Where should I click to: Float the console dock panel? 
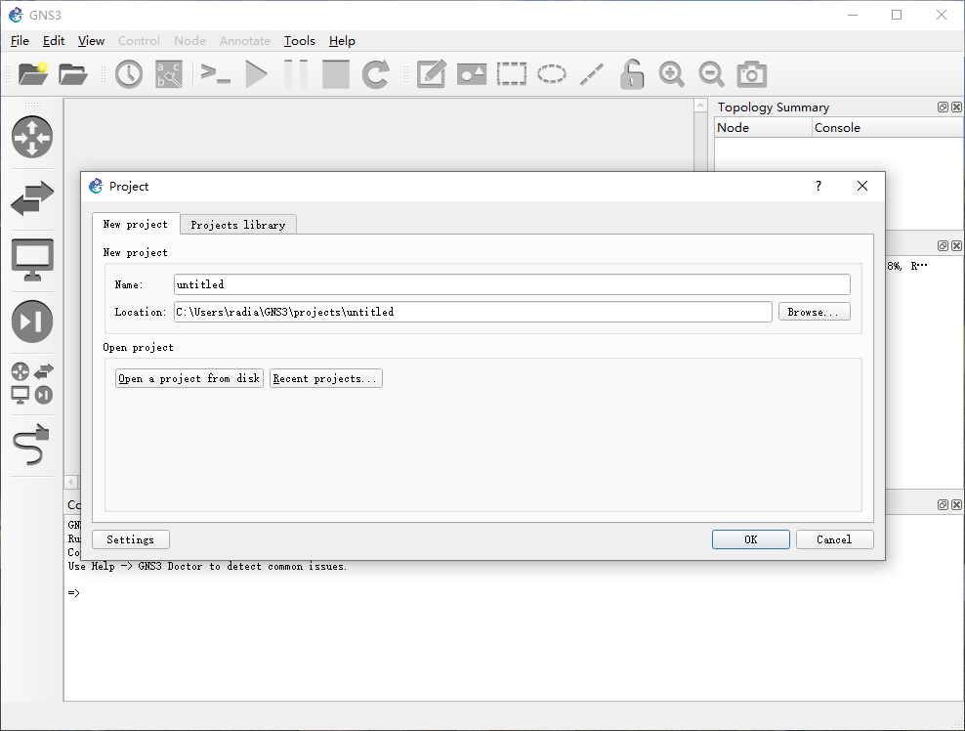pyautogui.click(x=943, y=504)
